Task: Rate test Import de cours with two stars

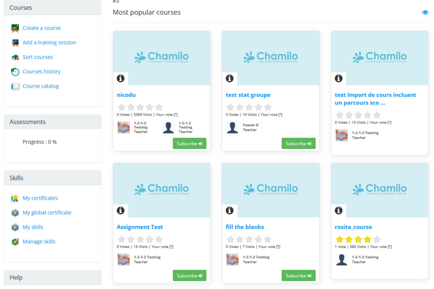Action: click(x=349, y=115)
